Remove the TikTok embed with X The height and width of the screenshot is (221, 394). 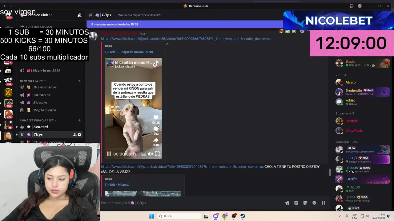tap(167, 44)
